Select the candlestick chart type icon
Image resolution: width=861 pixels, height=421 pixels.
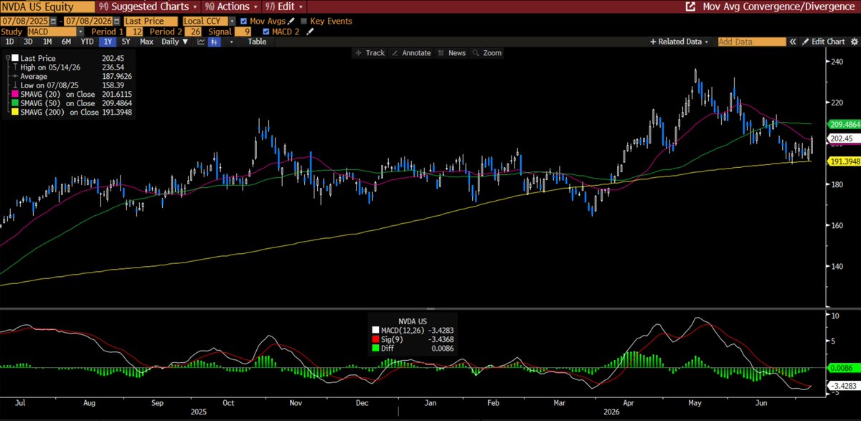(x=215, y=42)
